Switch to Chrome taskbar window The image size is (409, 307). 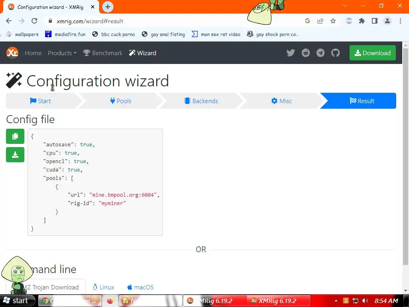click(70, 301)
